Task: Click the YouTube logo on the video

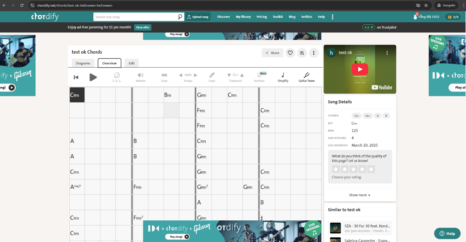Action: pyautogui.click(x=382, y=87)
